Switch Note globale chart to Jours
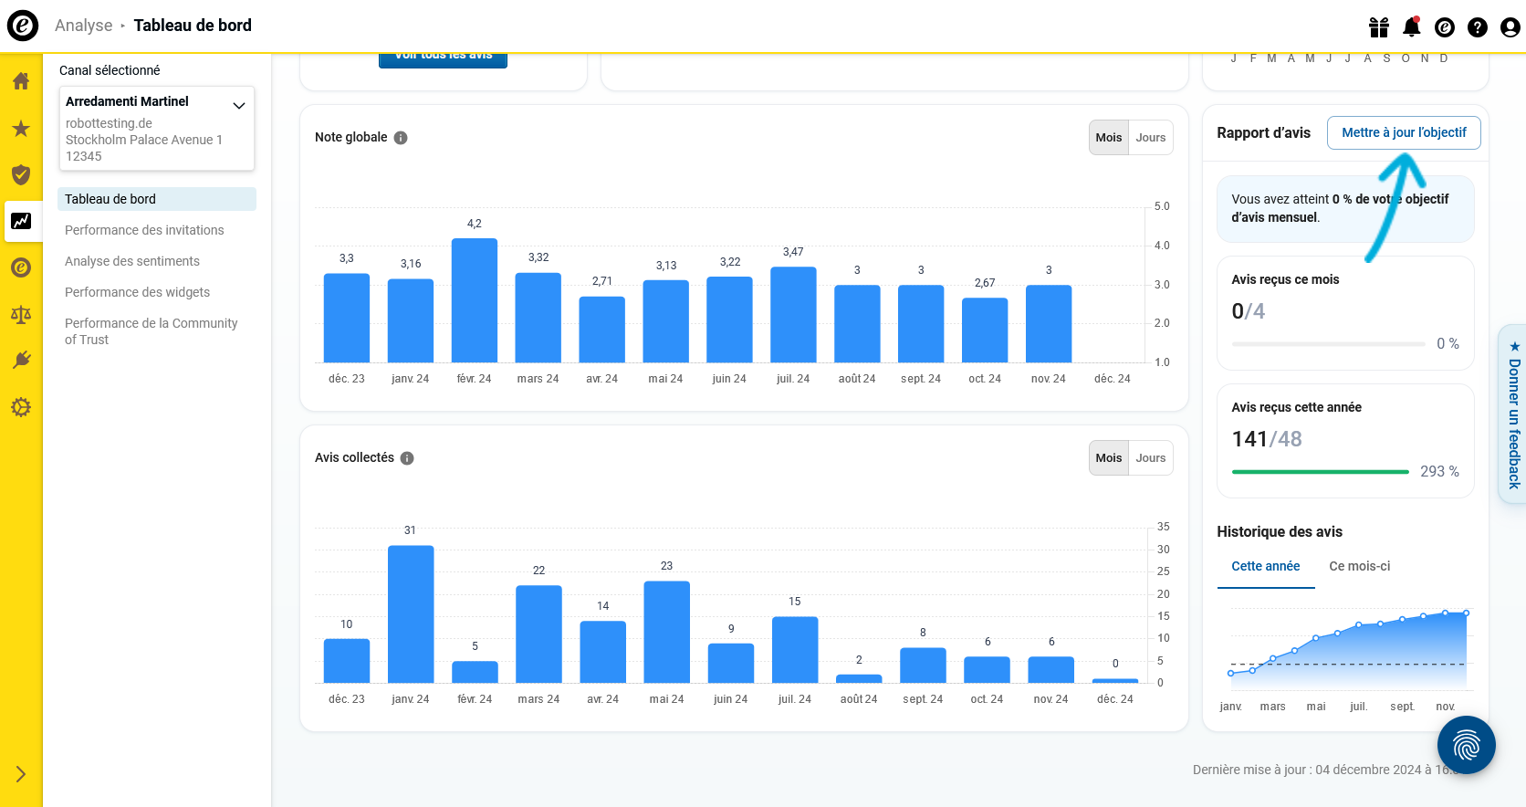Viewport: 1526px width, 807px height. 1151,138
